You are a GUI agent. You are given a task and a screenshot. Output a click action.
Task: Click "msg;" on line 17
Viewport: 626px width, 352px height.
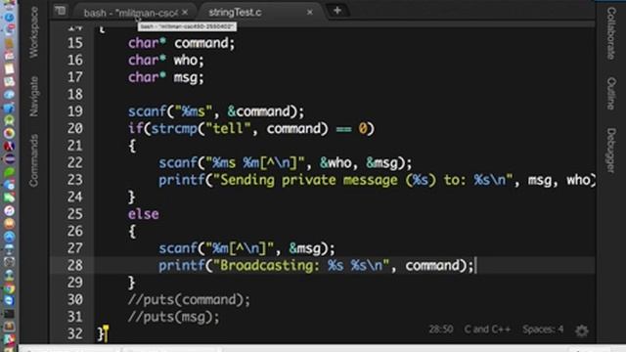pos(189,77)
